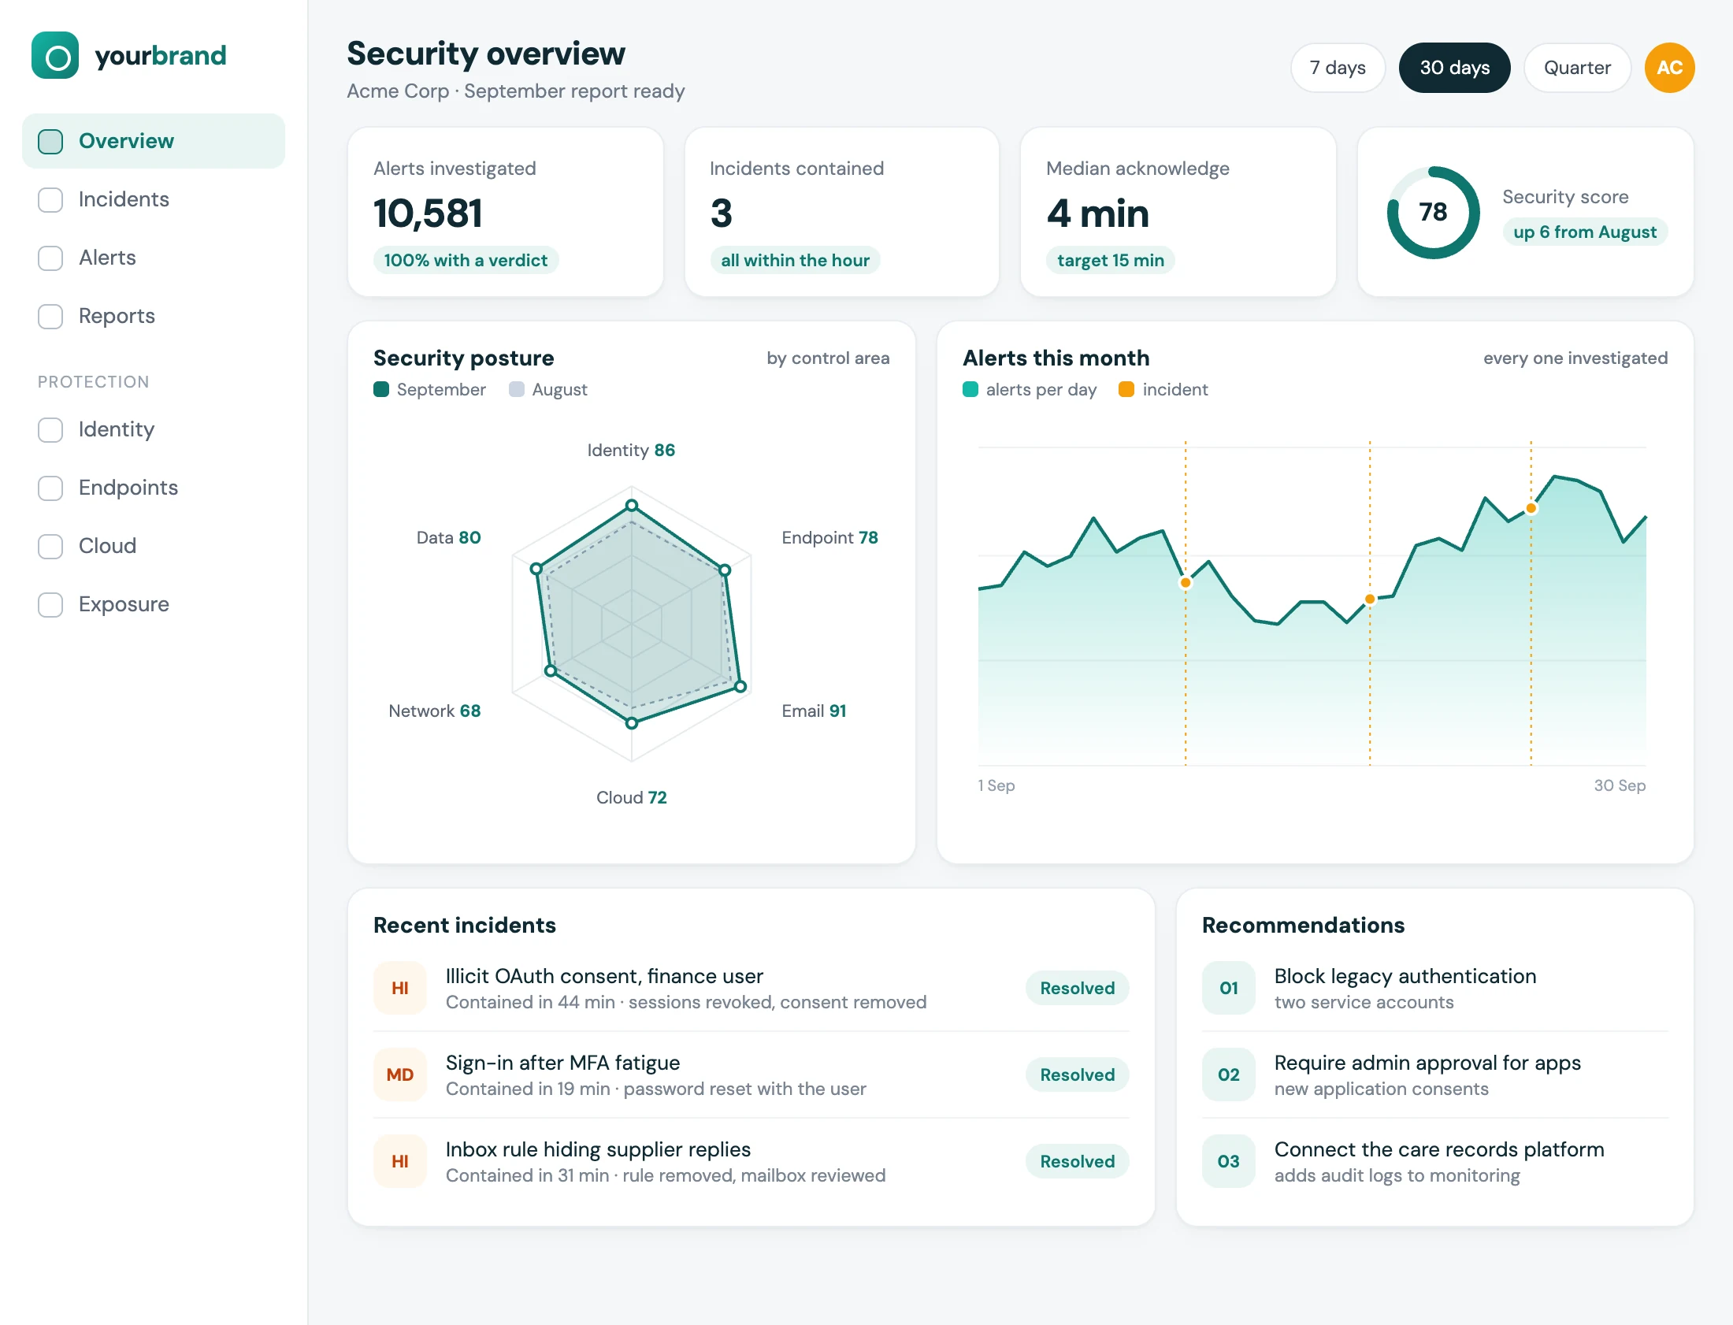Click the 03 recommendation number badge
This screenshot has height=1325, width=1733.
(1228, 1161)
